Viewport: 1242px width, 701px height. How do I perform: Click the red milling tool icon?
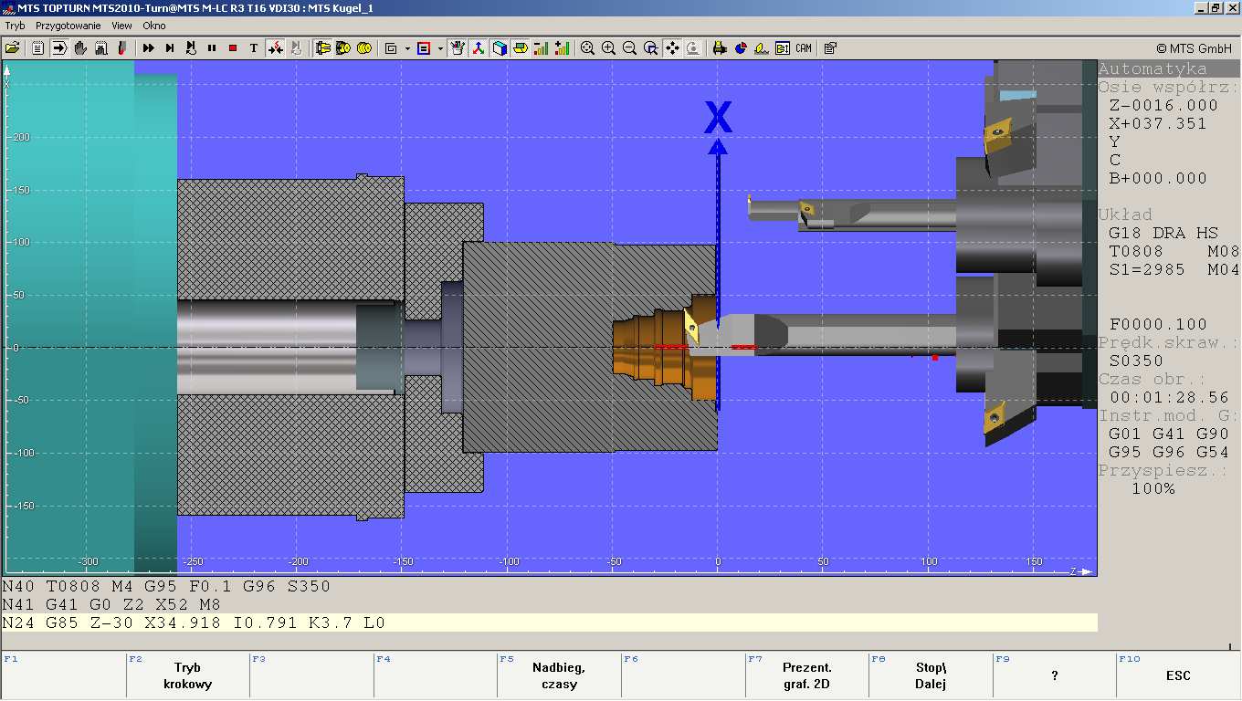click(x=121, y=47)
